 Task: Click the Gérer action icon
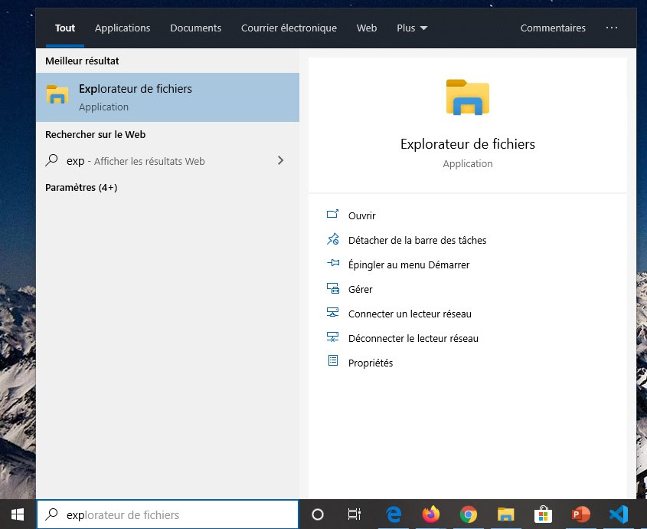pyautogui.click(x=332, y=287)
